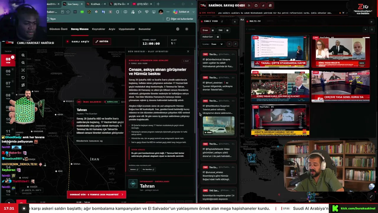Viewport: 378px width, 213px height.
Task: Click 'Gönderinin tamamını aç' to expand the post
Action: click(89, 141)
